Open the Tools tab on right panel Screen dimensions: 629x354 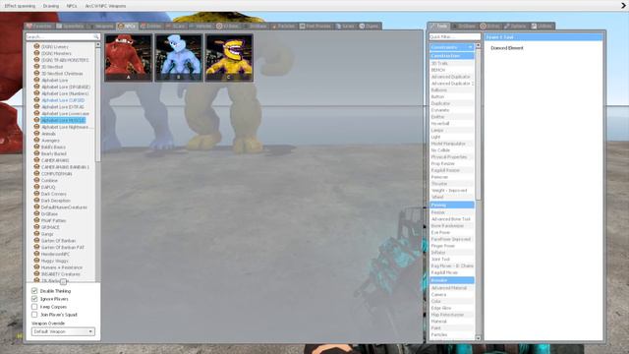pos(438,27)
